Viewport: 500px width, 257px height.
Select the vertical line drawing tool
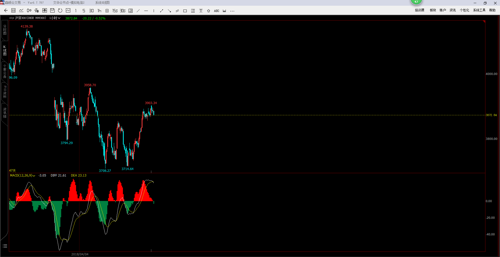pyautogui.click(x=154, y=11)
